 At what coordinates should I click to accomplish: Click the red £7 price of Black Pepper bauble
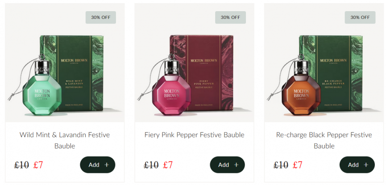298,165
